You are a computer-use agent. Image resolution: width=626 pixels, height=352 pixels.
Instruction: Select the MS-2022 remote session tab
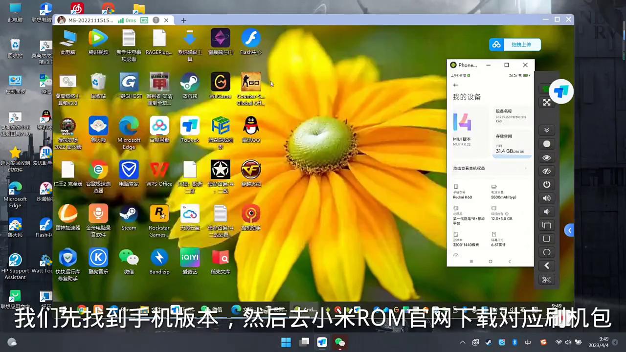(x=90, y=20)
